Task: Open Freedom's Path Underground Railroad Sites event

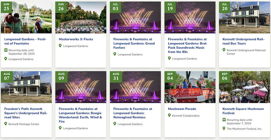Action: pos(25,113)
